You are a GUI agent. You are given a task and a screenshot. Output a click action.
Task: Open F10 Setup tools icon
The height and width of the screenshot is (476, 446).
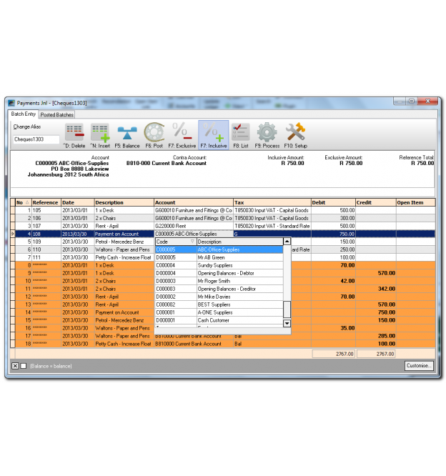tap(295, 132)
